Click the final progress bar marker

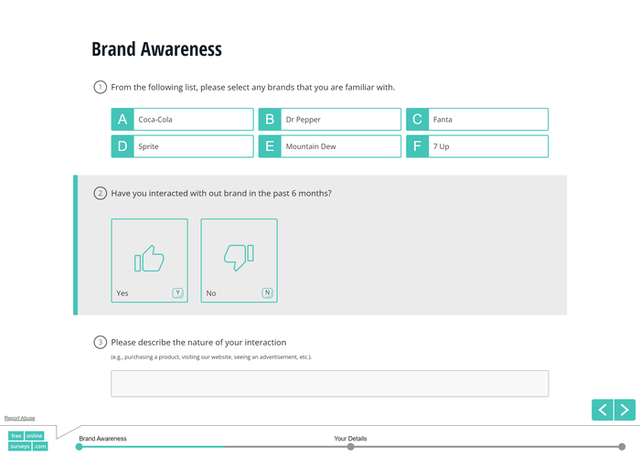622,447
